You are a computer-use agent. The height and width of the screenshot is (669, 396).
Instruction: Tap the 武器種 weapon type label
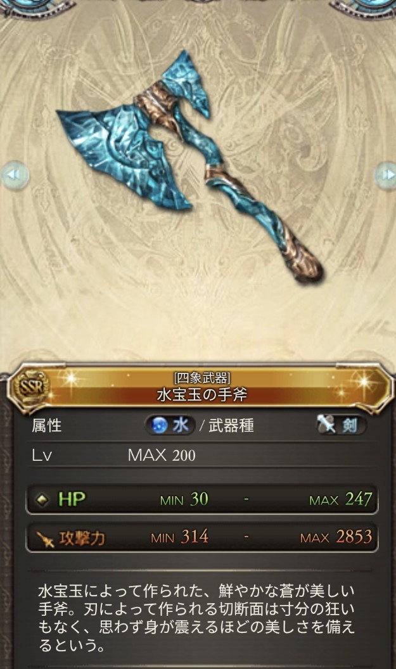tap(231, 425)
